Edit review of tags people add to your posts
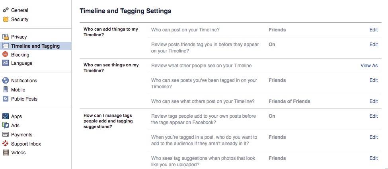Viewport: 388px width, 169px height. (x=373, y=116)
